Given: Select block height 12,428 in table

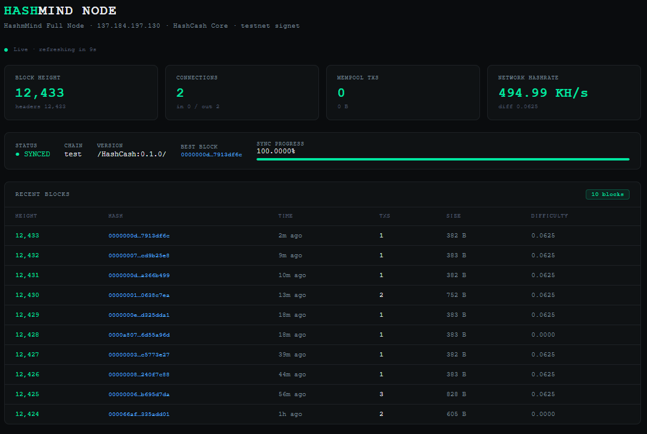Looking at the screenshot, I should pyautogui.click(x=27, y=335).
